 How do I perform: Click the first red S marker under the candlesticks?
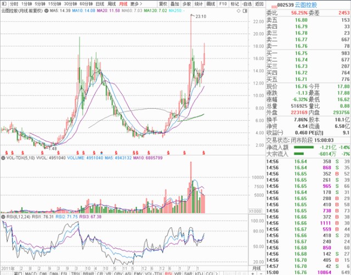point(6,151)
